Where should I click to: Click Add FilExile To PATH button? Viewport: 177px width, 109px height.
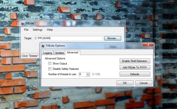135,67
